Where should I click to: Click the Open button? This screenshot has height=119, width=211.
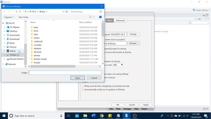tap(78, 78)
